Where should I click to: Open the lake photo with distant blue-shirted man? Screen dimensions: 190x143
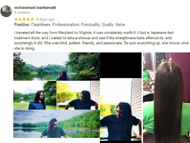(57, 66)
